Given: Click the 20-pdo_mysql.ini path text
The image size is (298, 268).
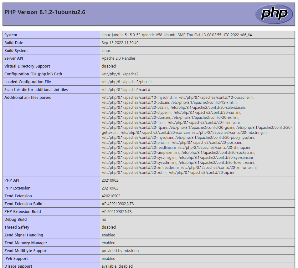Looking at the screenshot, I should click(215, 137).
